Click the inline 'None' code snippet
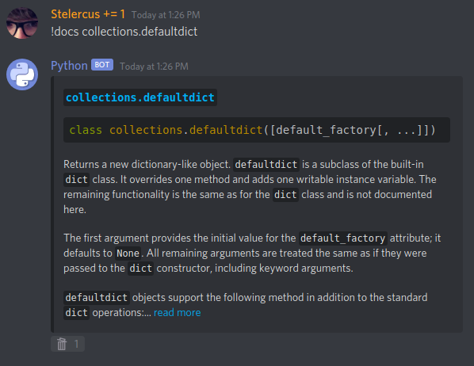 pos(128,254)
